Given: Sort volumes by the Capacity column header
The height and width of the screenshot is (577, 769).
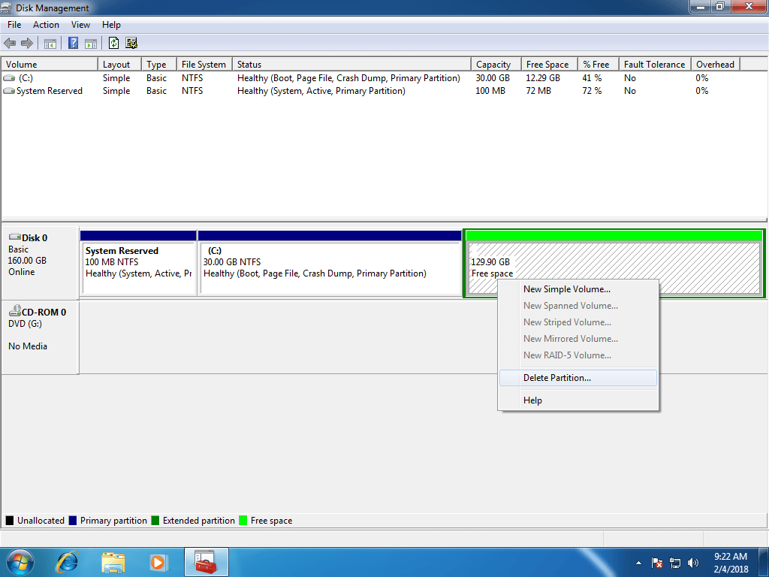Looking at the screenshot, I should 495,64.
